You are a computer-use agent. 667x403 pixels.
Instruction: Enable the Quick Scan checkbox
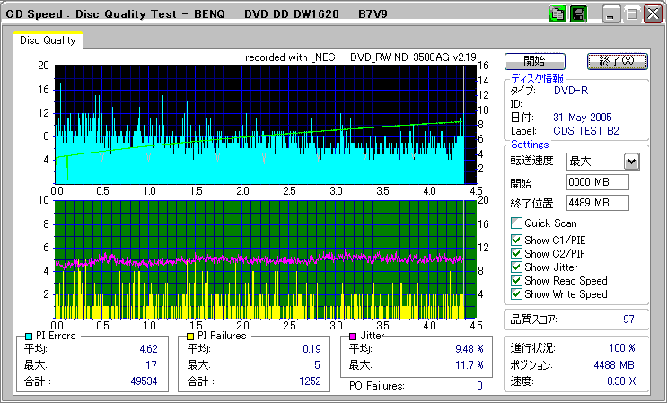(516, 223)
